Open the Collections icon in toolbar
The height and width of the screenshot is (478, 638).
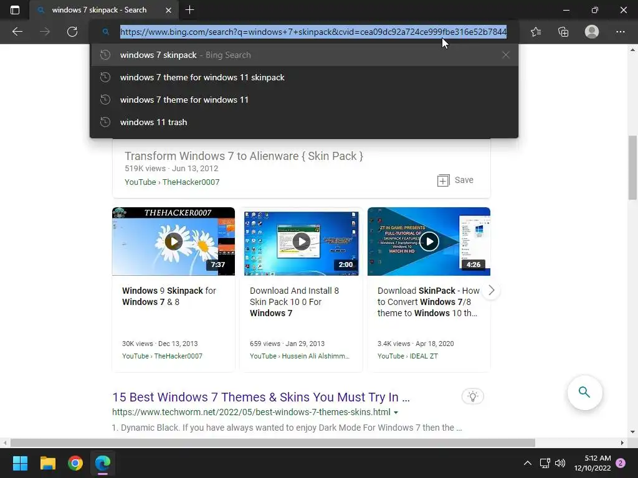[x=563, y=32]
